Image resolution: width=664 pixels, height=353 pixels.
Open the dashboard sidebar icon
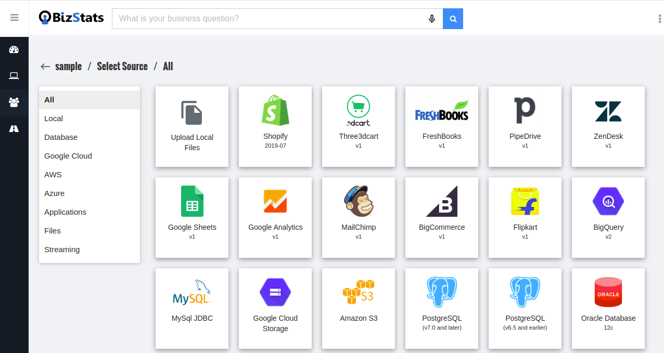(14, 50)
